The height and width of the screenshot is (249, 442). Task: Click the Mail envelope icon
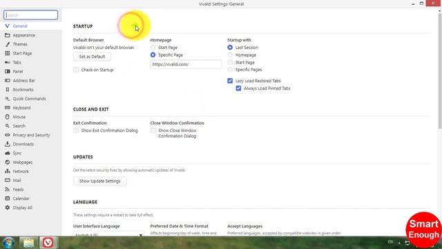point(8,181)
